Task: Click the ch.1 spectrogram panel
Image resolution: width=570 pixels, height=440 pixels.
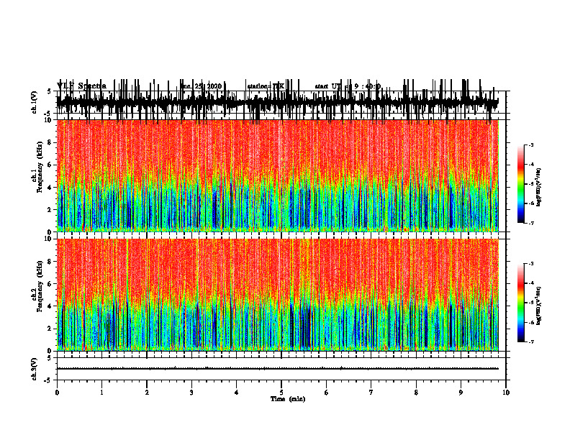Action: point(277,175)
